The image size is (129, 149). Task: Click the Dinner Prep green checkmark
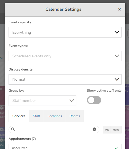point(116,148)
